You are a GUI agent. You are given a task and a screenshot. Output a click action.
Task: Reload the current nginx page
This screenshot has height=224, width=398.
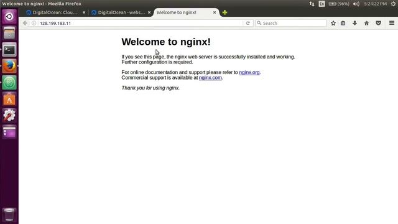pos(248,23)
